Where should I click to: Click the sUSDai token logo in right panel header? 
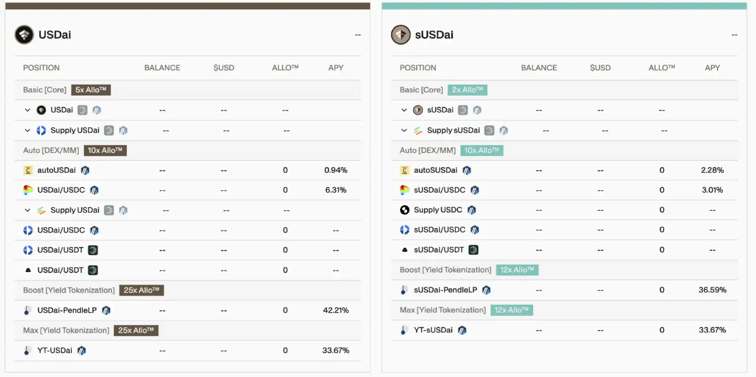(x=400, y=34)
